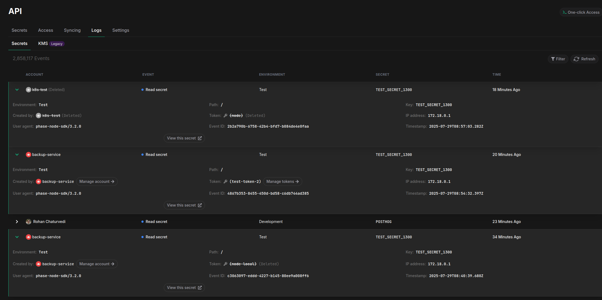Click the key icon beside the deleted node token
The width and height of the screenshot is (602, 300).
click(225, 115)
